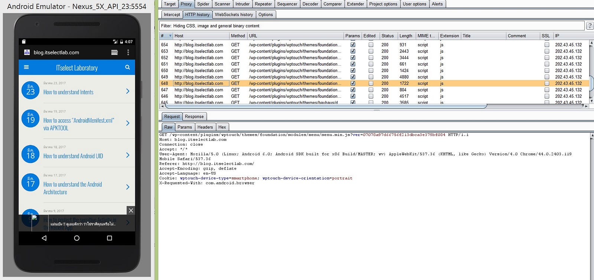Switch to the Intercept sub-tab
The width and height of the screenshot is (594, 280).
[x=172, y=14]
